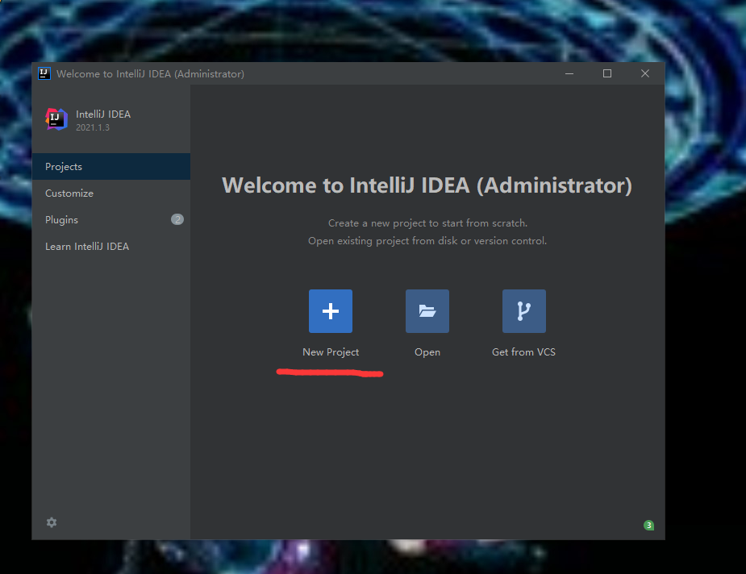Minimize the Welcome to IntelliJ IDEA window
Viewport: 746px width, 574px height.
[569, 73]
